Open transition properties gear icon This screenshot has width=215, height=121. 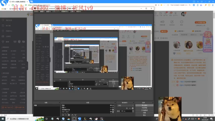pyautogui.click(x=132, y=108)
